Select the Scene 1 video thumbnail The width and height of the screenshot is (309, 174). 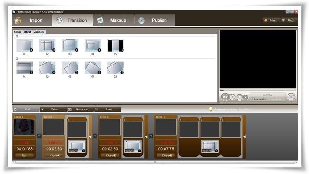[x=25, y=127]
